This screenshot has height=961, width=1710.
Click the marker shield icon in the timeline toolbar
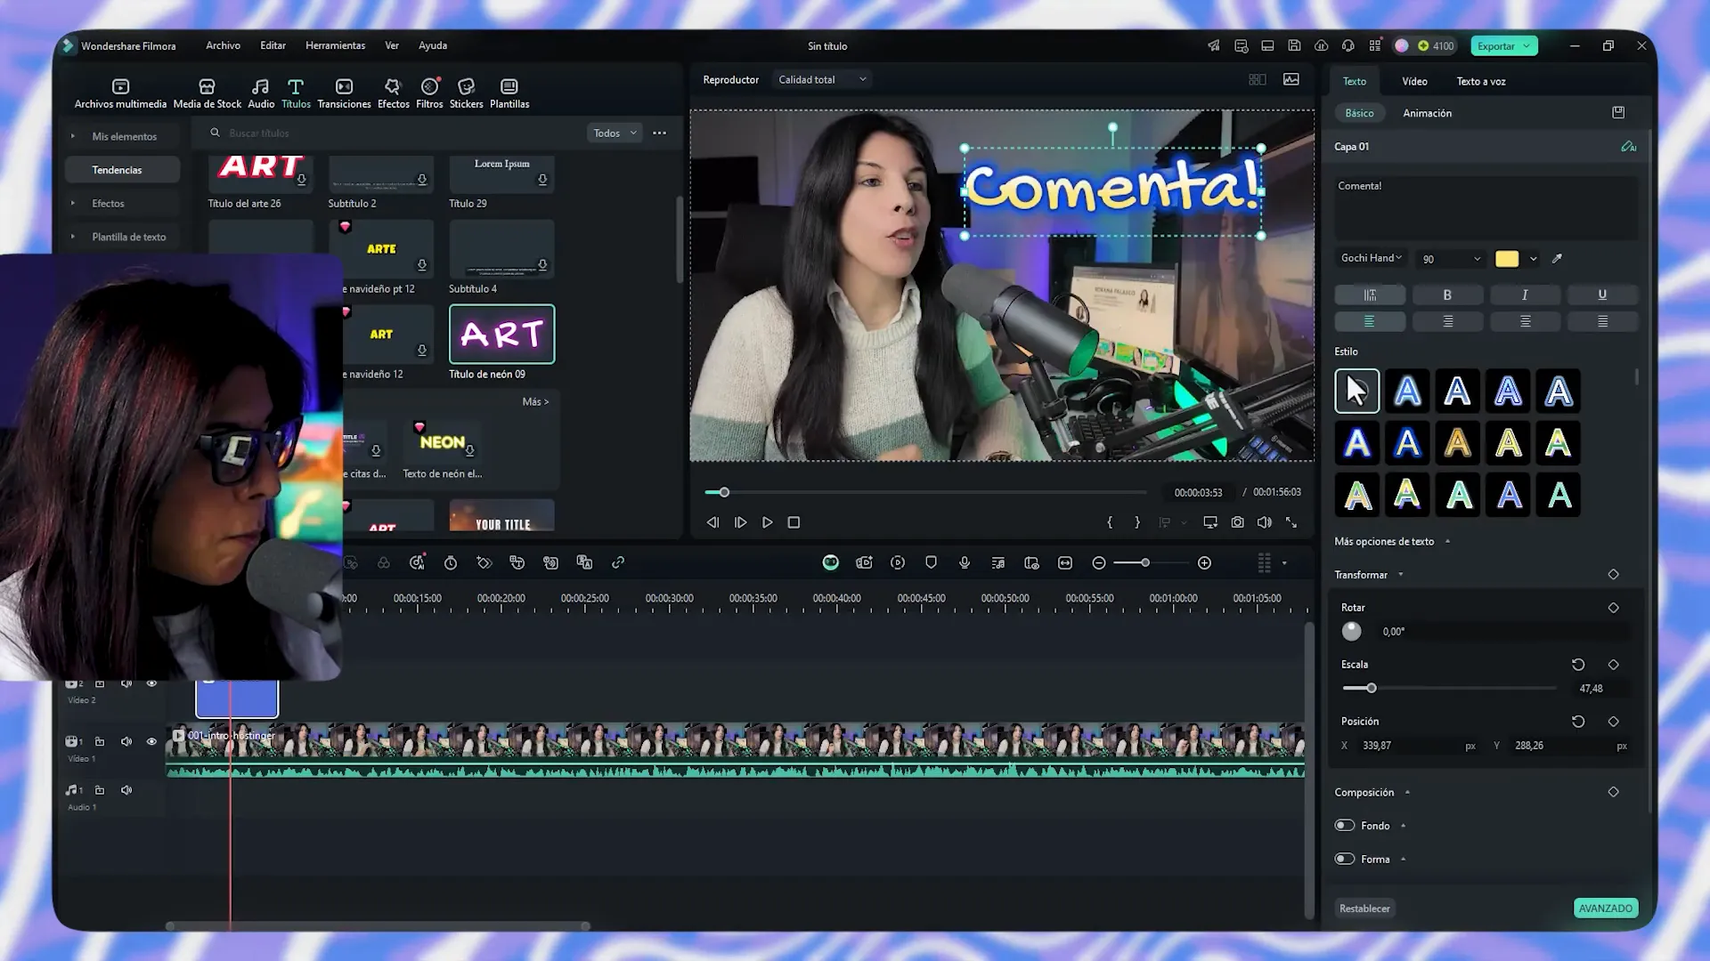pyautogui.click(x=931, y=563)
